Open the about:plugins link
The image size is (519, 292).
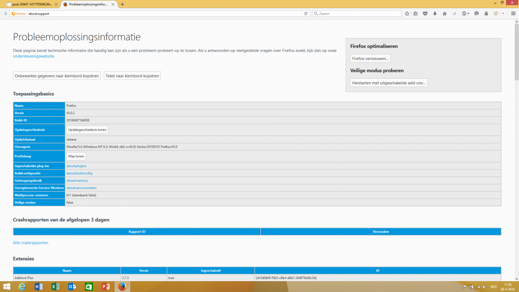click(76, 166)
